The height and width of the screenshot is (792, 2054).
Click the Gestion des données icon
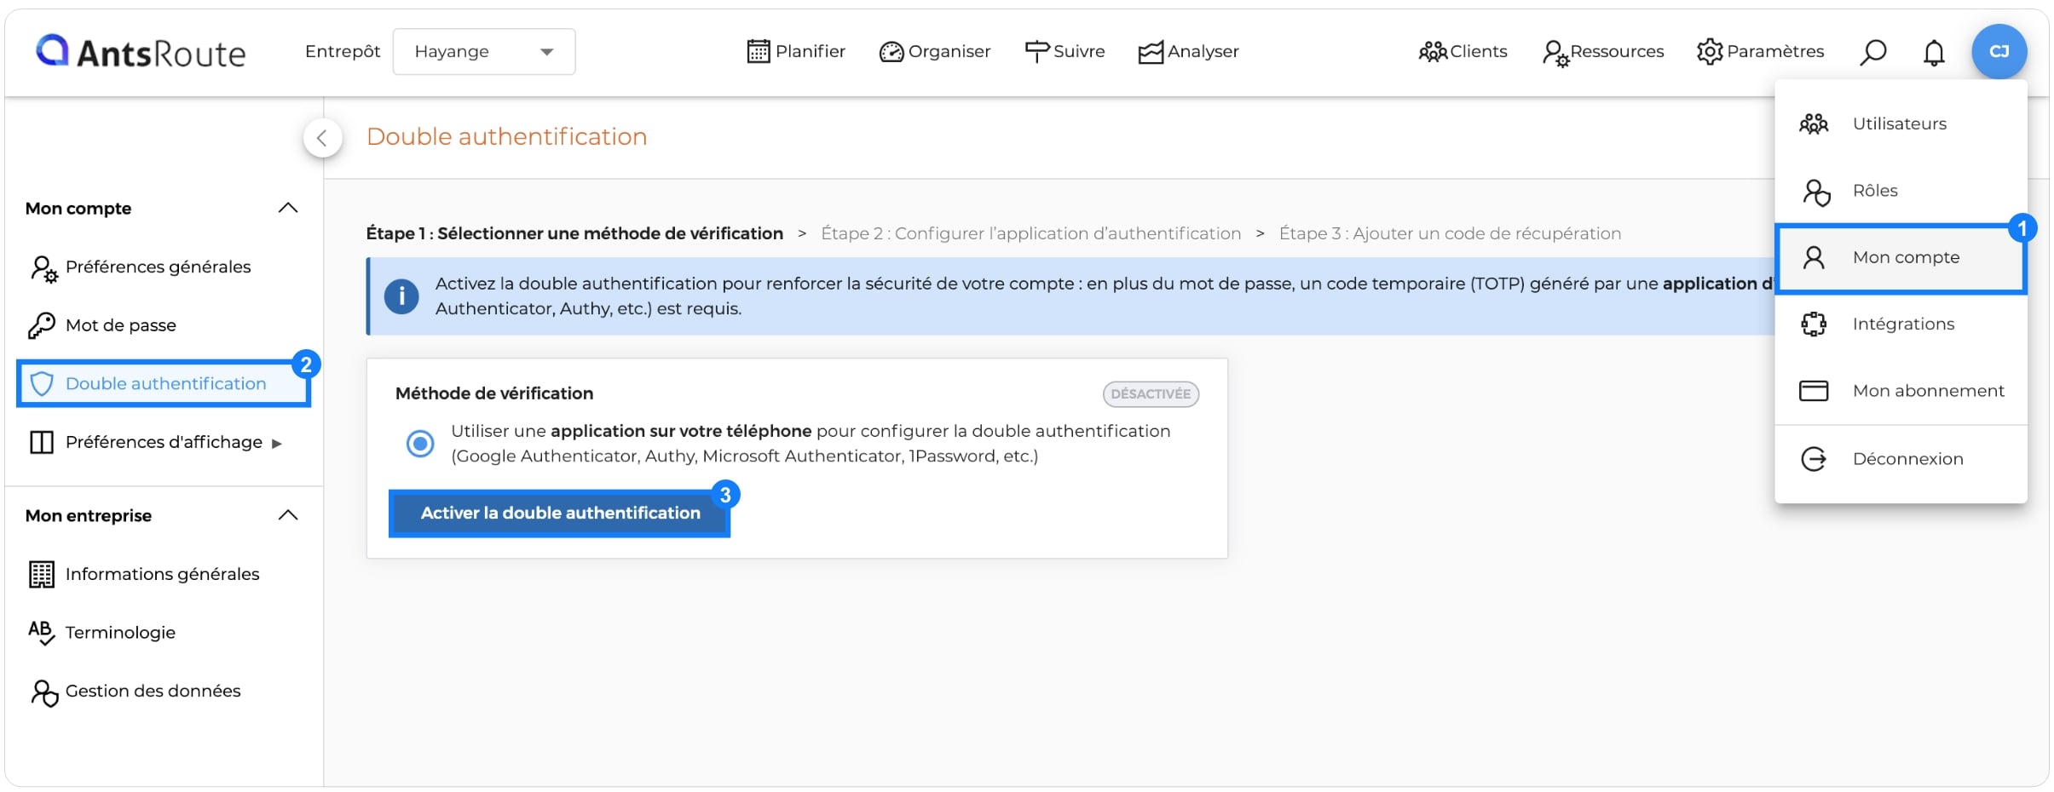[44, 692]
